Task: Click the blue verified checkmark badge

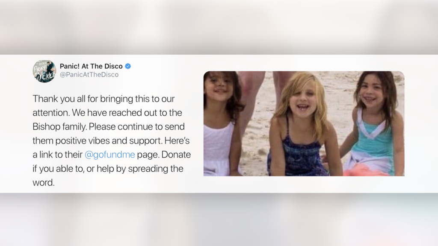Action: 128,66
